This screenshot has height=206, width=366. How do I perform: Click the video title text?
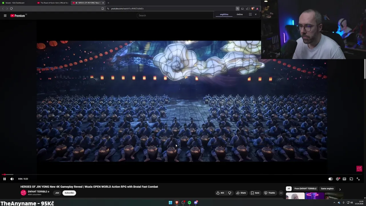tap(89, 187)
